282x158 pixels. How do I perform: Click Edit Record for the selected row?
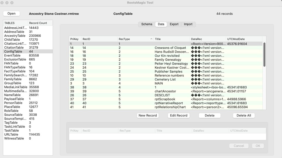178,115
